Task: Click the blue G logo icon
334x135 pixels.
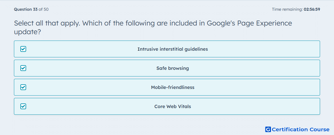Action: [x=268, y=129]
